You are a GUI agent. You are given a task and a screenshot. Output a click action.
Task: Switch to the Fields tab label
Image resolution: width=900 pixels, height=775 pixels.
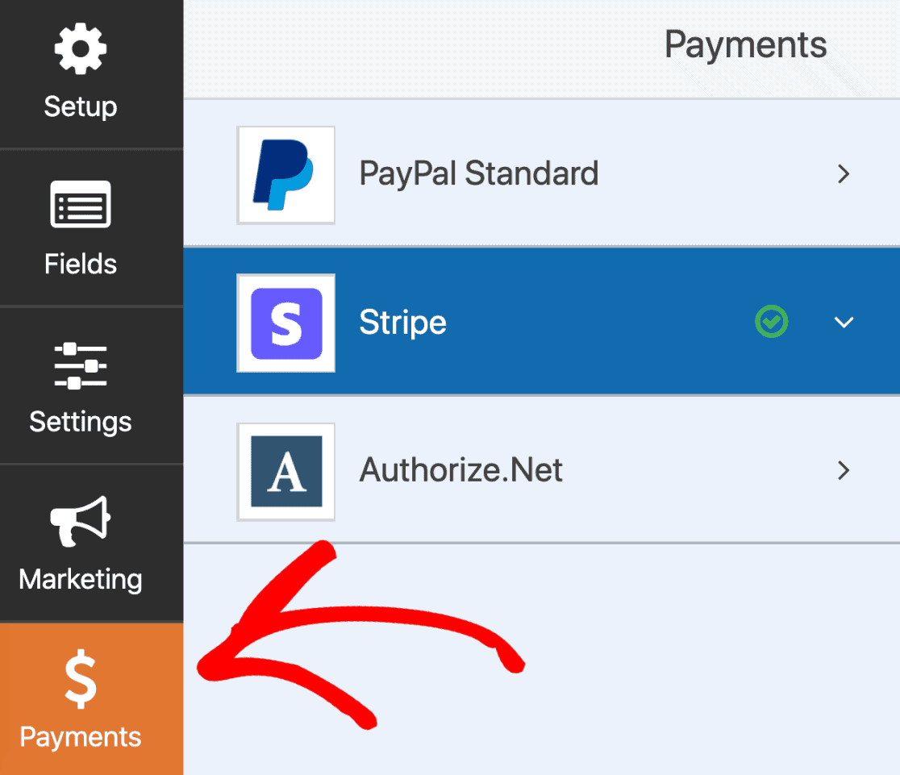pos(81,264)
